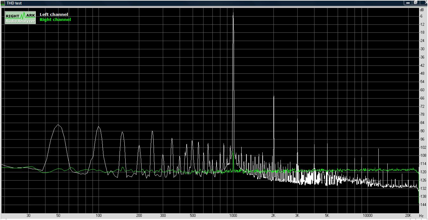
Task: Click the '-90' level axis label
Action: coord(422,131)
